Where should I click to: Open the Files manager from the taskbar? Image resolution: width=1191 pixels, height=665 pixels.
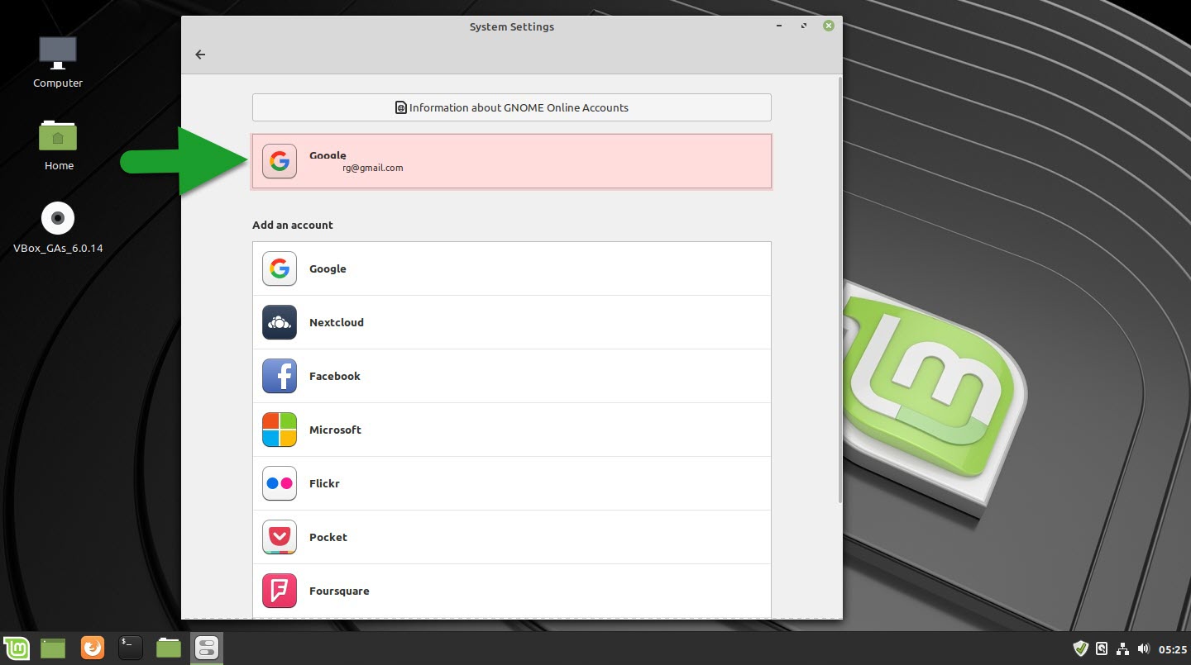(x=169, y=648)
